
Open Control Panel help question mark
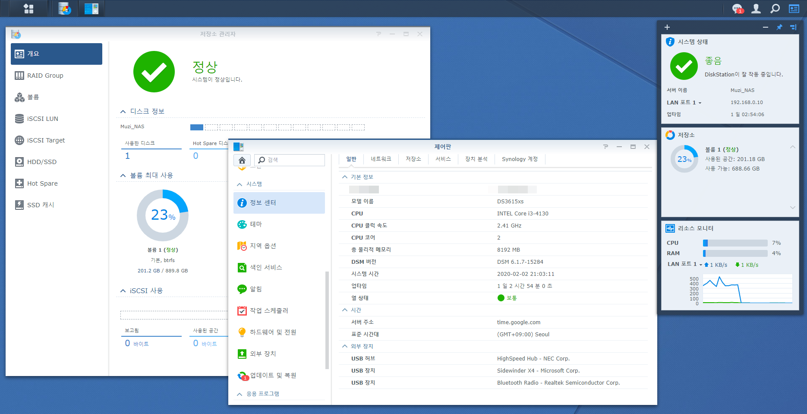(x=606, y=147)
